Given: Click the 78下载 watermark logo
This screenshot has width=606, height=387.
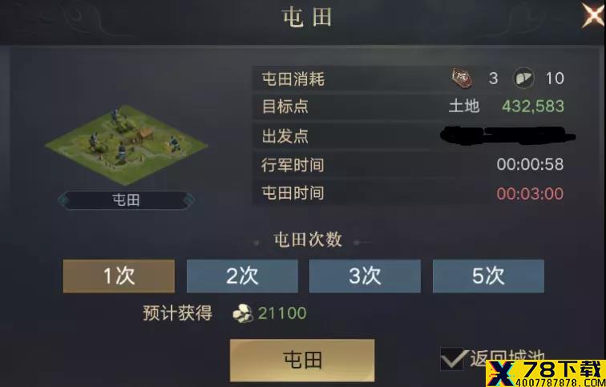Looking at the screenshot, I should (546, 373).
